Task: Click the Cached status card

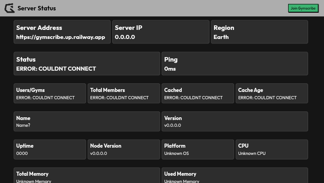Action: click(198, 93)
